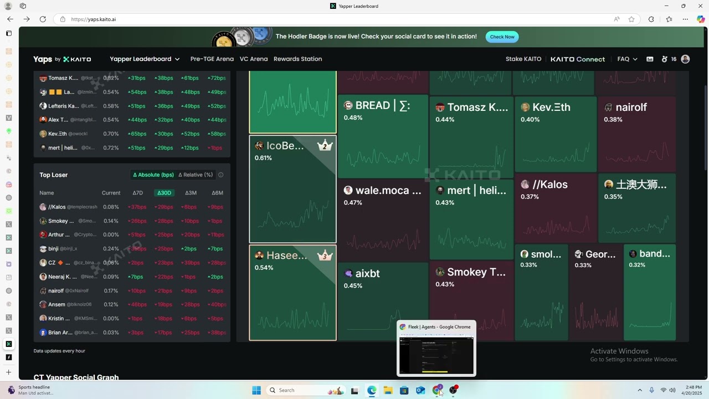Open Task View on the taskbar
Viewport: 709px width, 399px height.
point(354,390)
